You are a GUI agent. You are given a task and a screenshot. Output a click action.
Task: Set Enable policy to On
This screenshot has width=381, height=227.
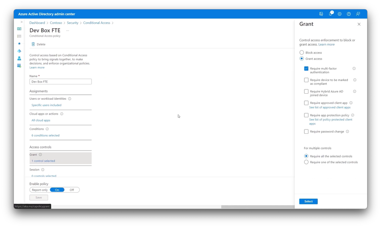tap(57, 190)
